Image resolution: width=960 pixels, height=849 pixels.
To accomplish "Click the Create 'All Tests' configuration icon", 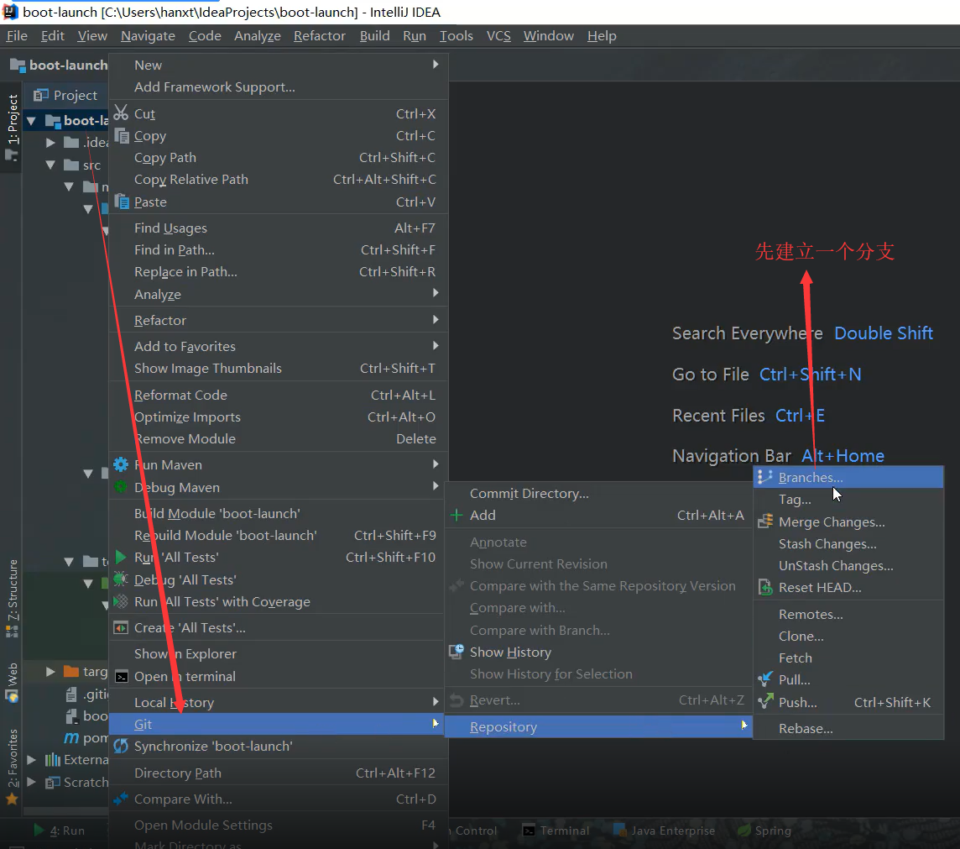I will [x=121, y=628].
